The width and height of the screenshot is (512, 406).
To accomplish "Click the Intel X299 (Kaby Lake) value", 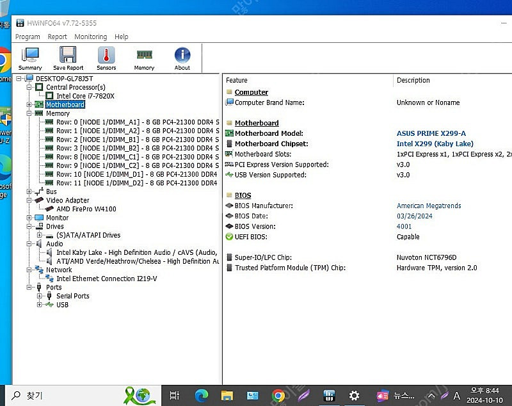I will 435,143.
